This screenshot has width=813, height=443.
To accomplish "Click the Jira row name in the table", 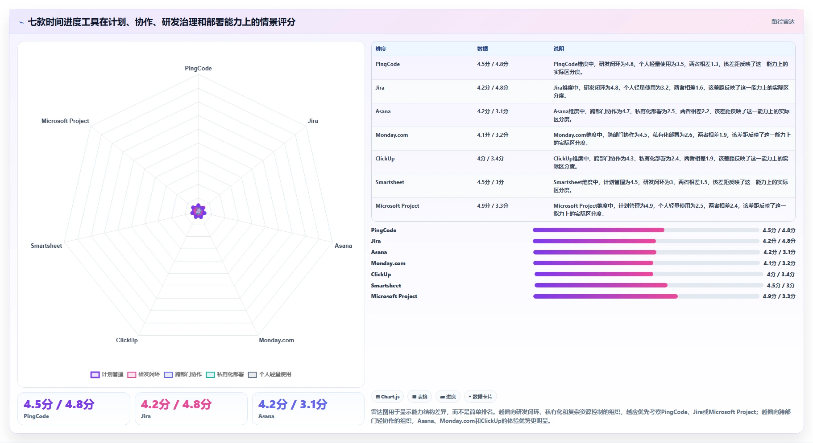I will [x=380, y=88].
